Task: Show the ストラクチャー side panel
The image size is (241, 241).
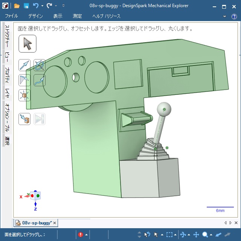Action: point(7,37)
